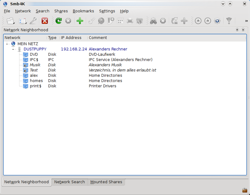Click the preview grid icon in toolbar
250x195 pixels.
pyautogui.click(x=120, y=21)
